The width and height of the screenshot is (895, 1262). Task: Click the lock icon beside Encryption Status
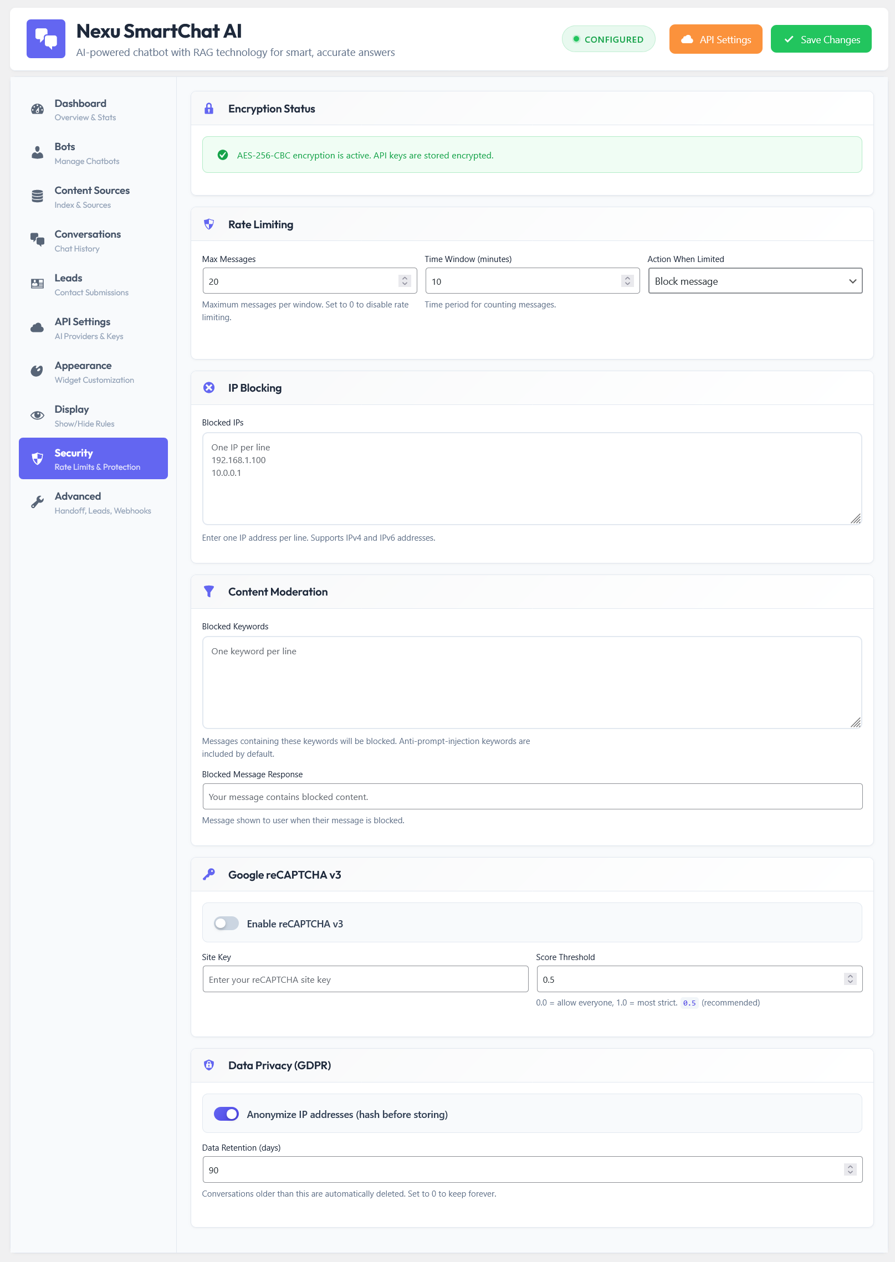pos(209,109)
